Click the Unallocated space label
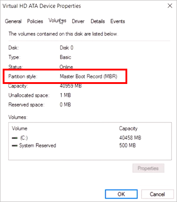Viewport: 177px width, 202px height. point(29,95)
